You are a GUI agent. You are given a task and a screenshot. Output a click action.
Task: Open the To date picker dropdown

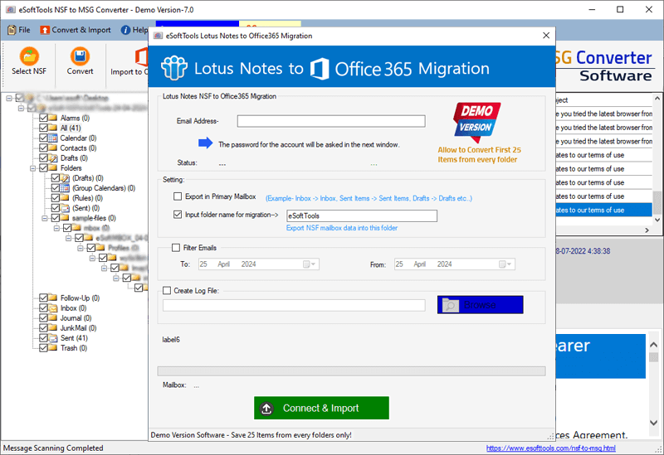point(309,264)
